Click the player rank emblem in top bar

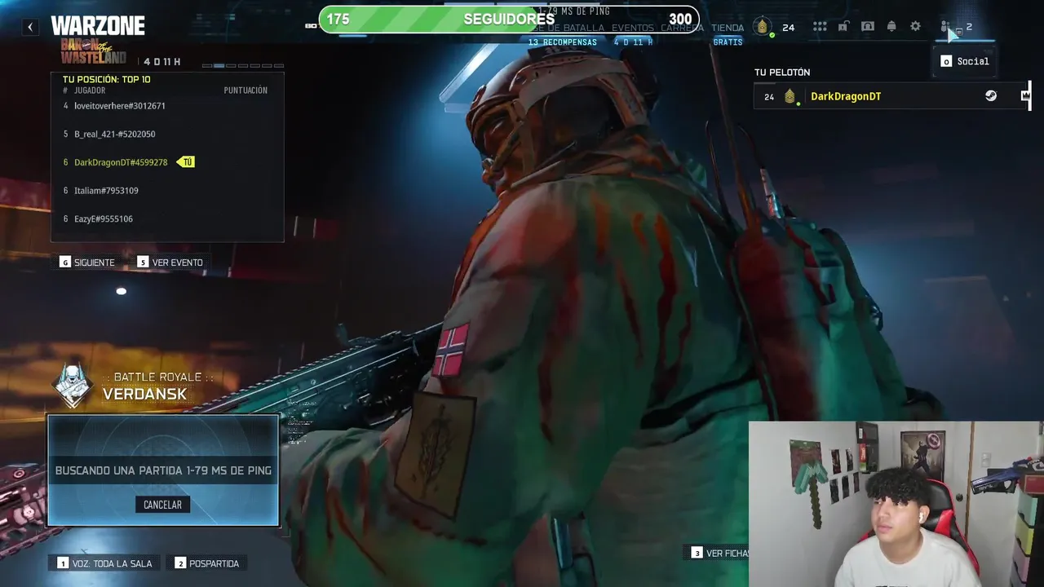point(762,27)
